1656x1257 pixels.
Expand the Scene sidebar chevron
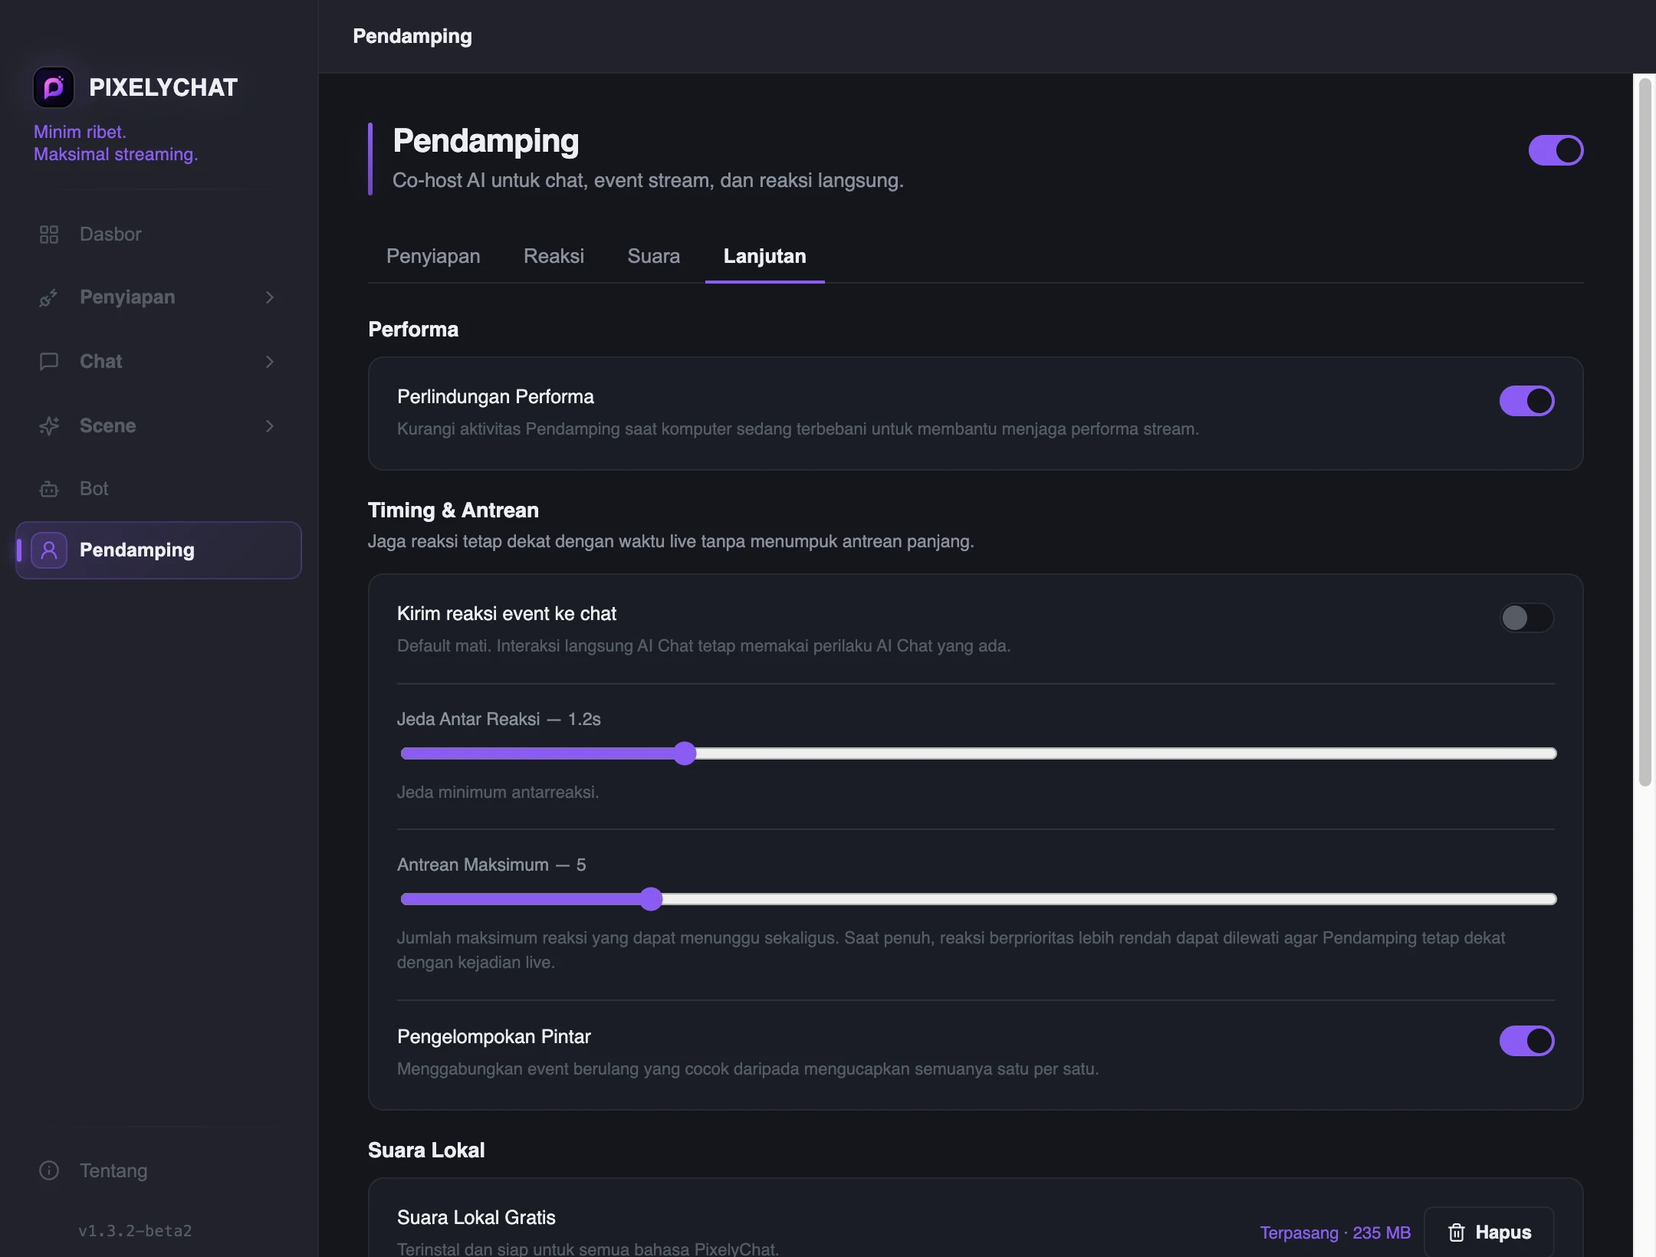click(x=270, y=426)
